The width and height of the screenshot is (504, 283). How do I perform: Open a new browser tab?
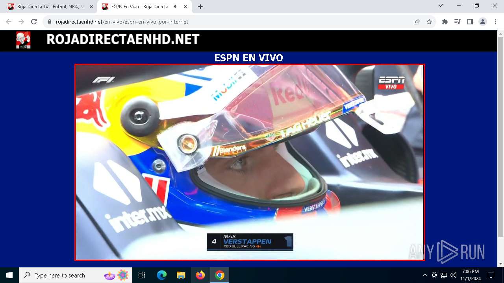tap(200, 7)
